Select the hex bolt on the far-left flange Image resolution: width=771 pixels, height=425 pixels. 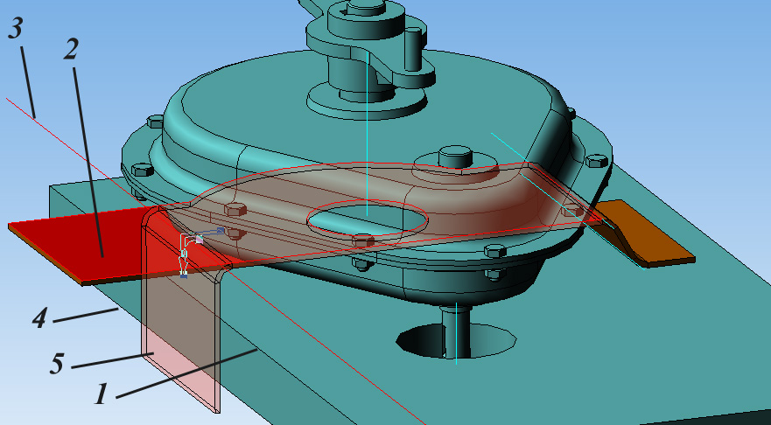(x=143, y=170)
